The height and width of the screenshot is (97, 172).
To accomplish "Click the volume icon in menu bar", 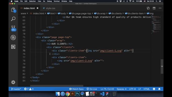I will pyautogui.click(x=133, y=1).
